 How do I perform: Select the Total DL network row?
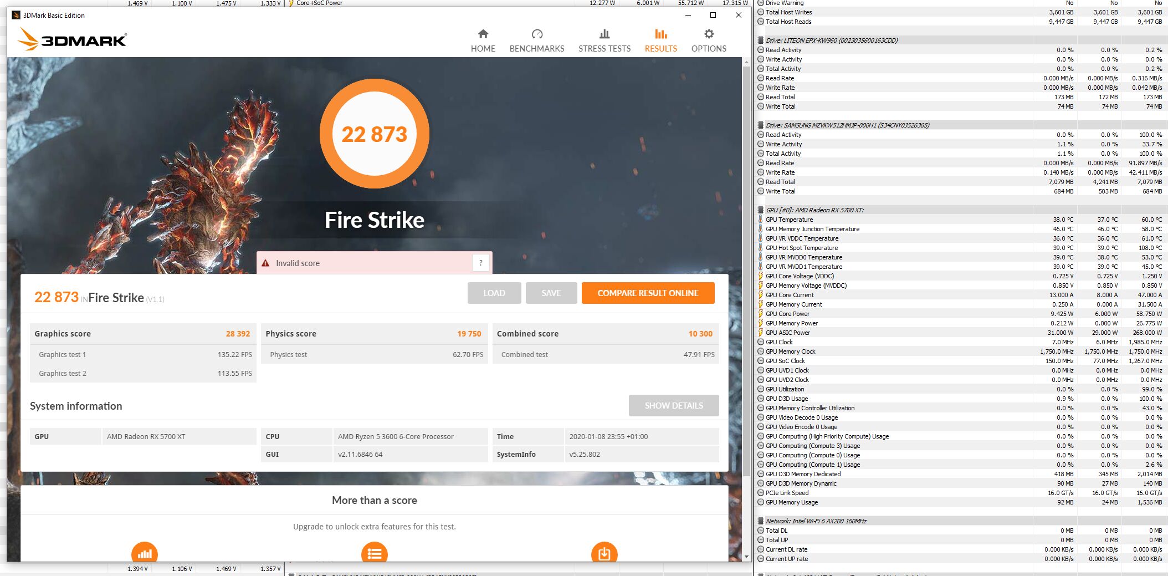962,531
